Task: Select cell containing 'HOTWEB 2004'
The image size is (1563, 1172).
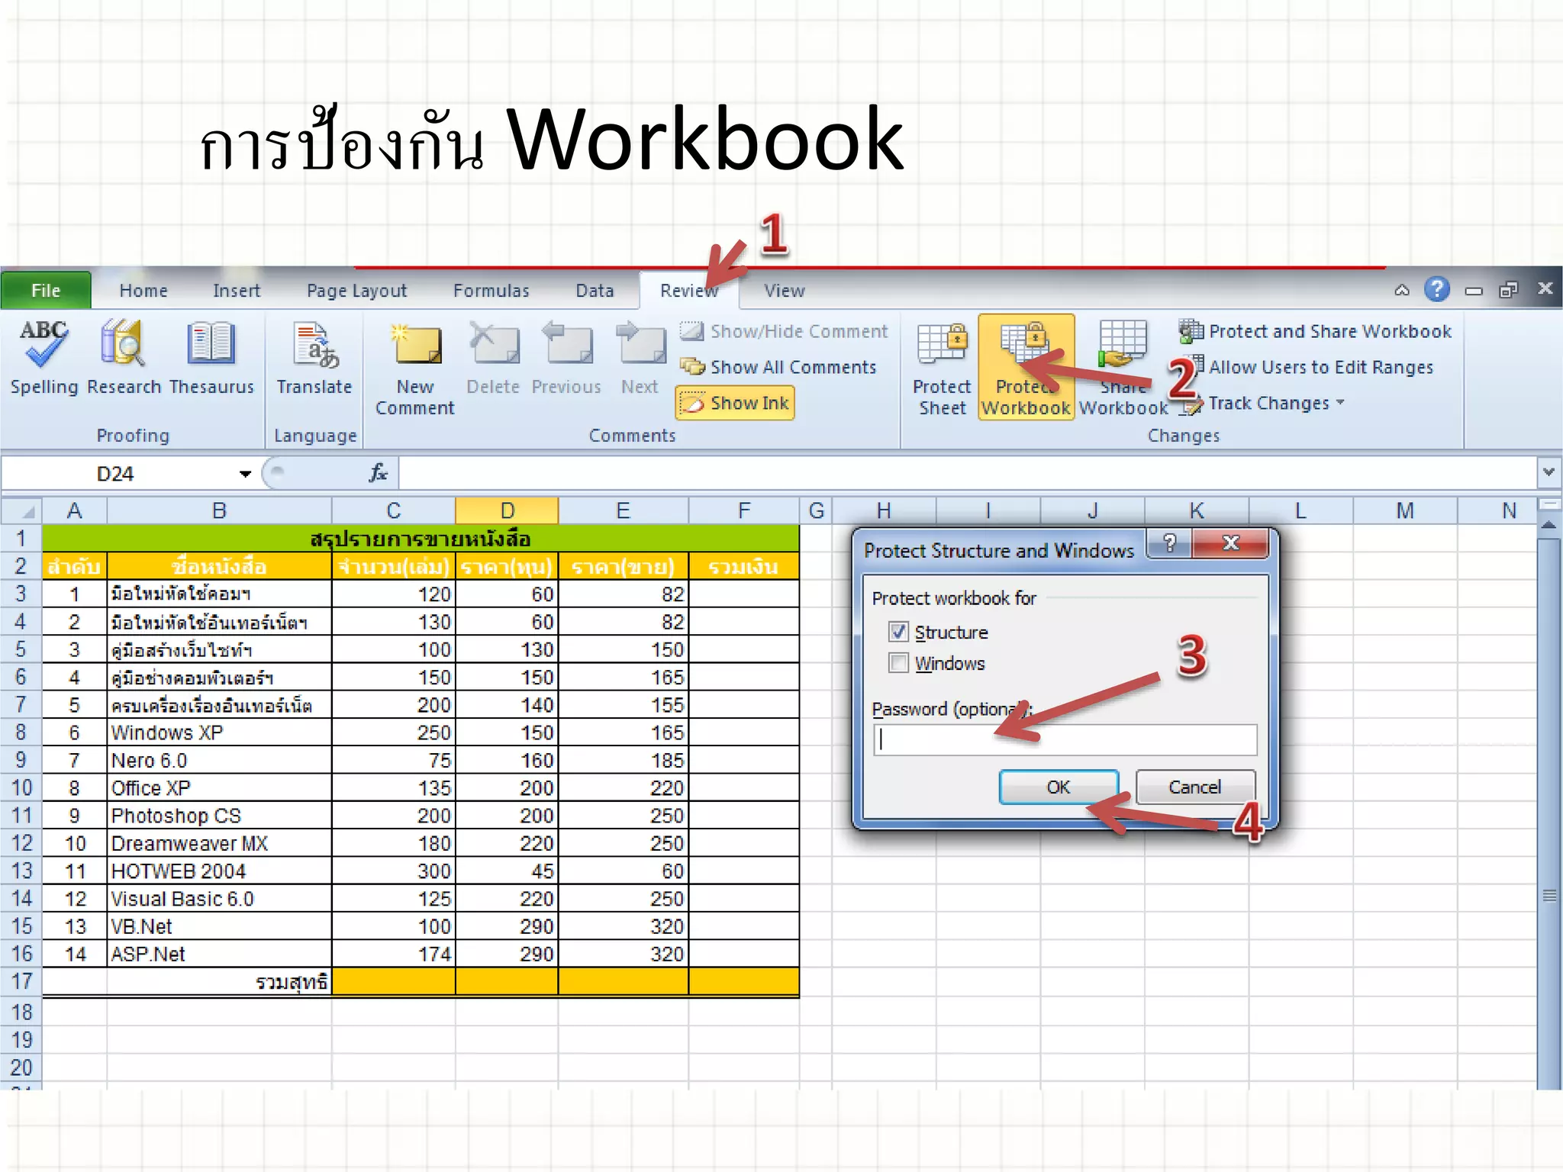Action: 219,871
